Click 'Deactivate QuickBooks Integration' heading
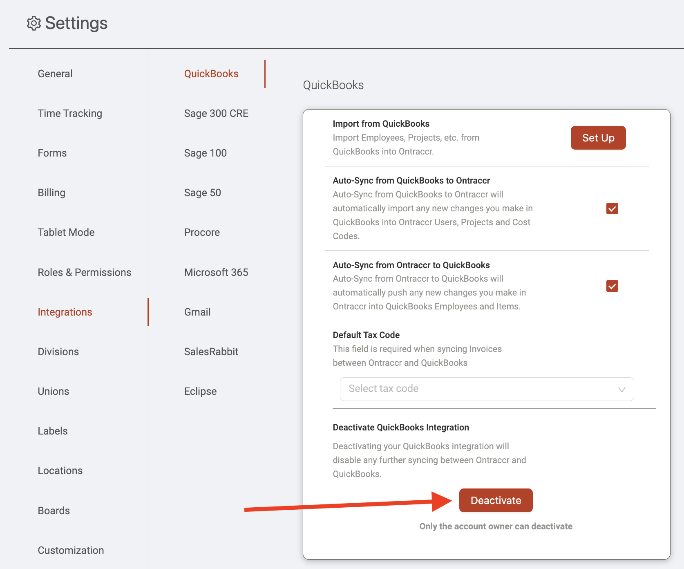 (x=401, y=427)
